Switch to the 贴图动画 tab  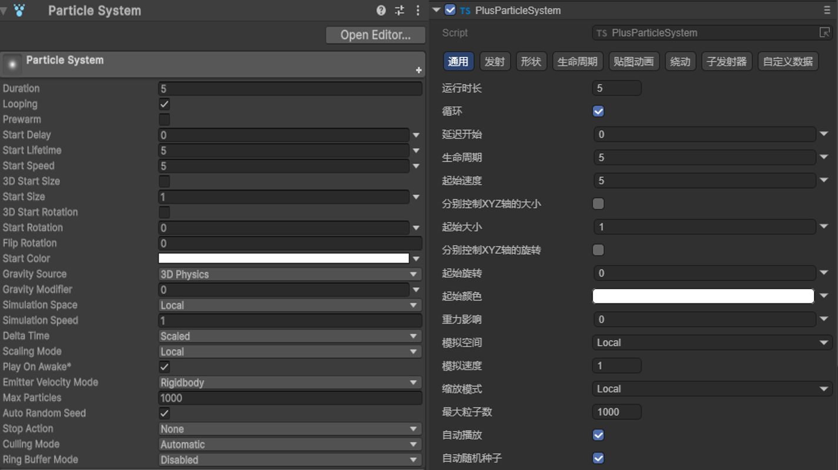pos(633,62)
